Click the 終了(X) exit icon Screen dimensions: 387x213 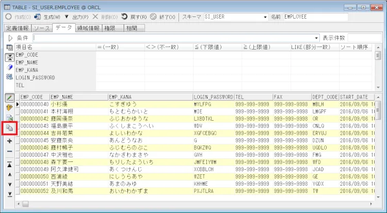pyautogui.click(x=153, y=17)
